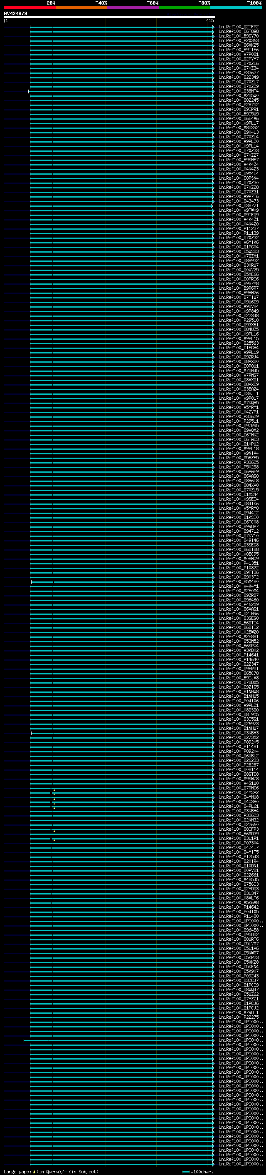266x1175 pixels.
Task: Select hit label UniRef100_Q9M4L3
Action: (x=239, y=132)
